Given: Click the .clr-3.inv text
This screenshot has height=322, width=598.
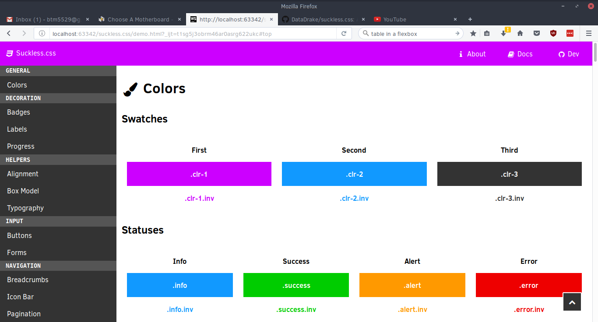Looking at the screenshot, I should tap(510, 198).
